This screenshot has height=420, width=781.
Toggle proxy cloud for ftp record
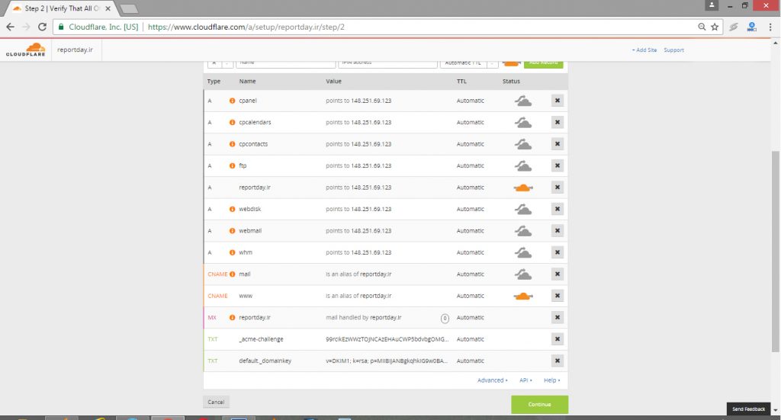click(x=522, y=165)
